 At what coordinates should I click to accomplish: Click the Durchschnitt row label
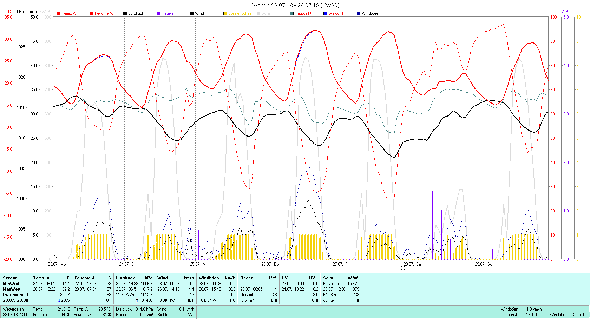(x=15, y=294)
